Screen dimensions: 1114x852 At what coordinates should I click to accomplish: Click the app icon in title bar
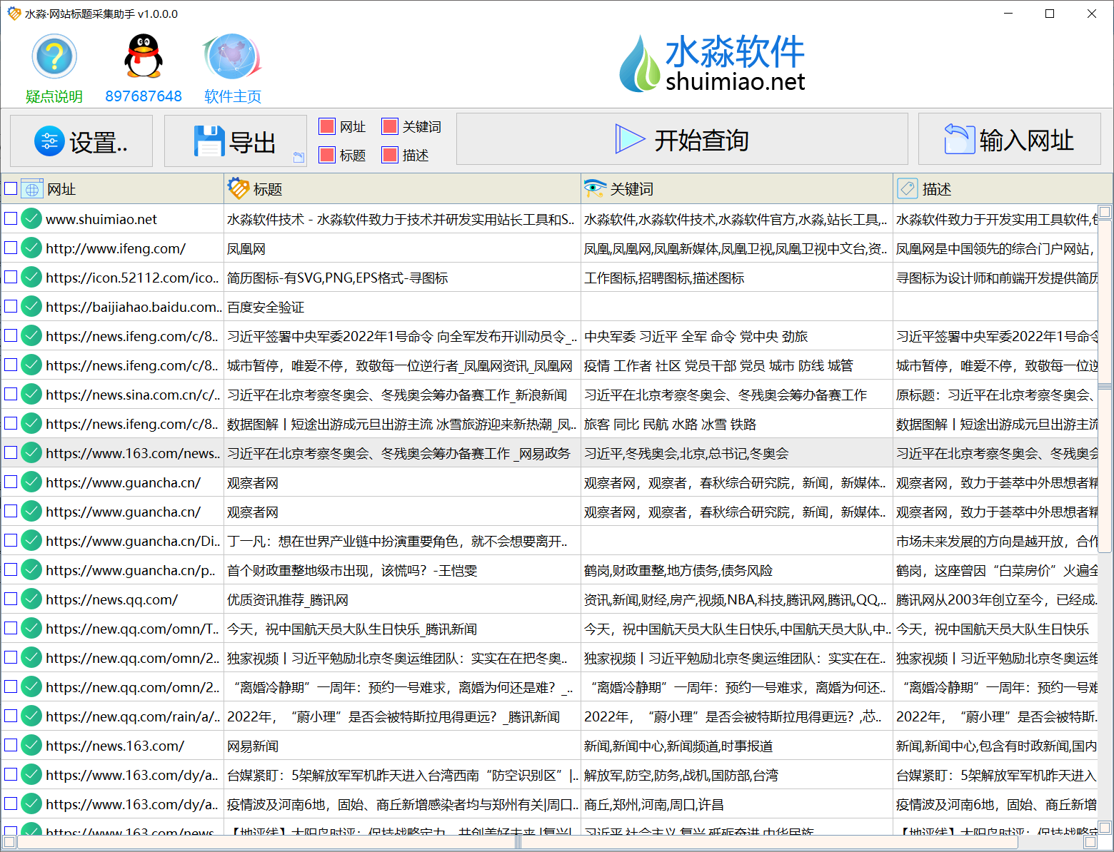[14, 14]
